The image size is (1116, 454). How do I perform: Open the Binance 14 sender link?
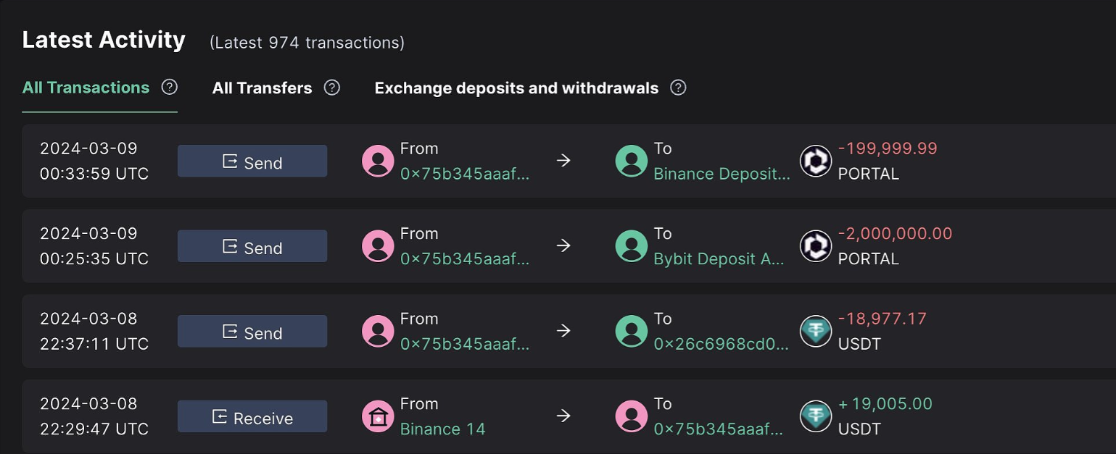(x=442, y=429)
